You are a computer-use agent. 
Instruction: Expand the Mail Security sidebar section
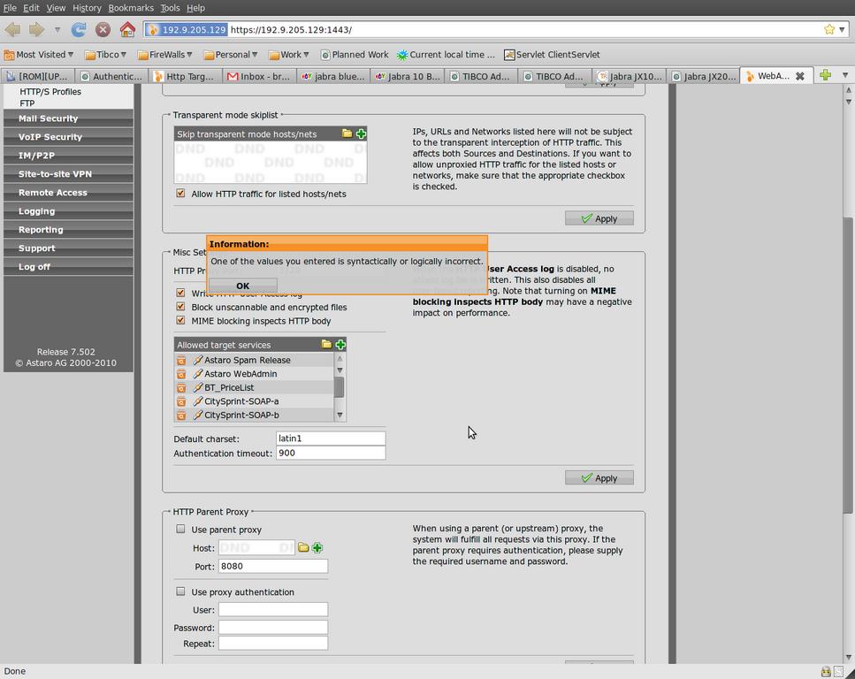(49, 118)
